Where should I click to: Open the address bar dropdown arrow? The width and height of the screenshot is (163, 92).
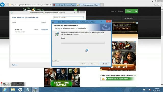(x=49, y=5)
